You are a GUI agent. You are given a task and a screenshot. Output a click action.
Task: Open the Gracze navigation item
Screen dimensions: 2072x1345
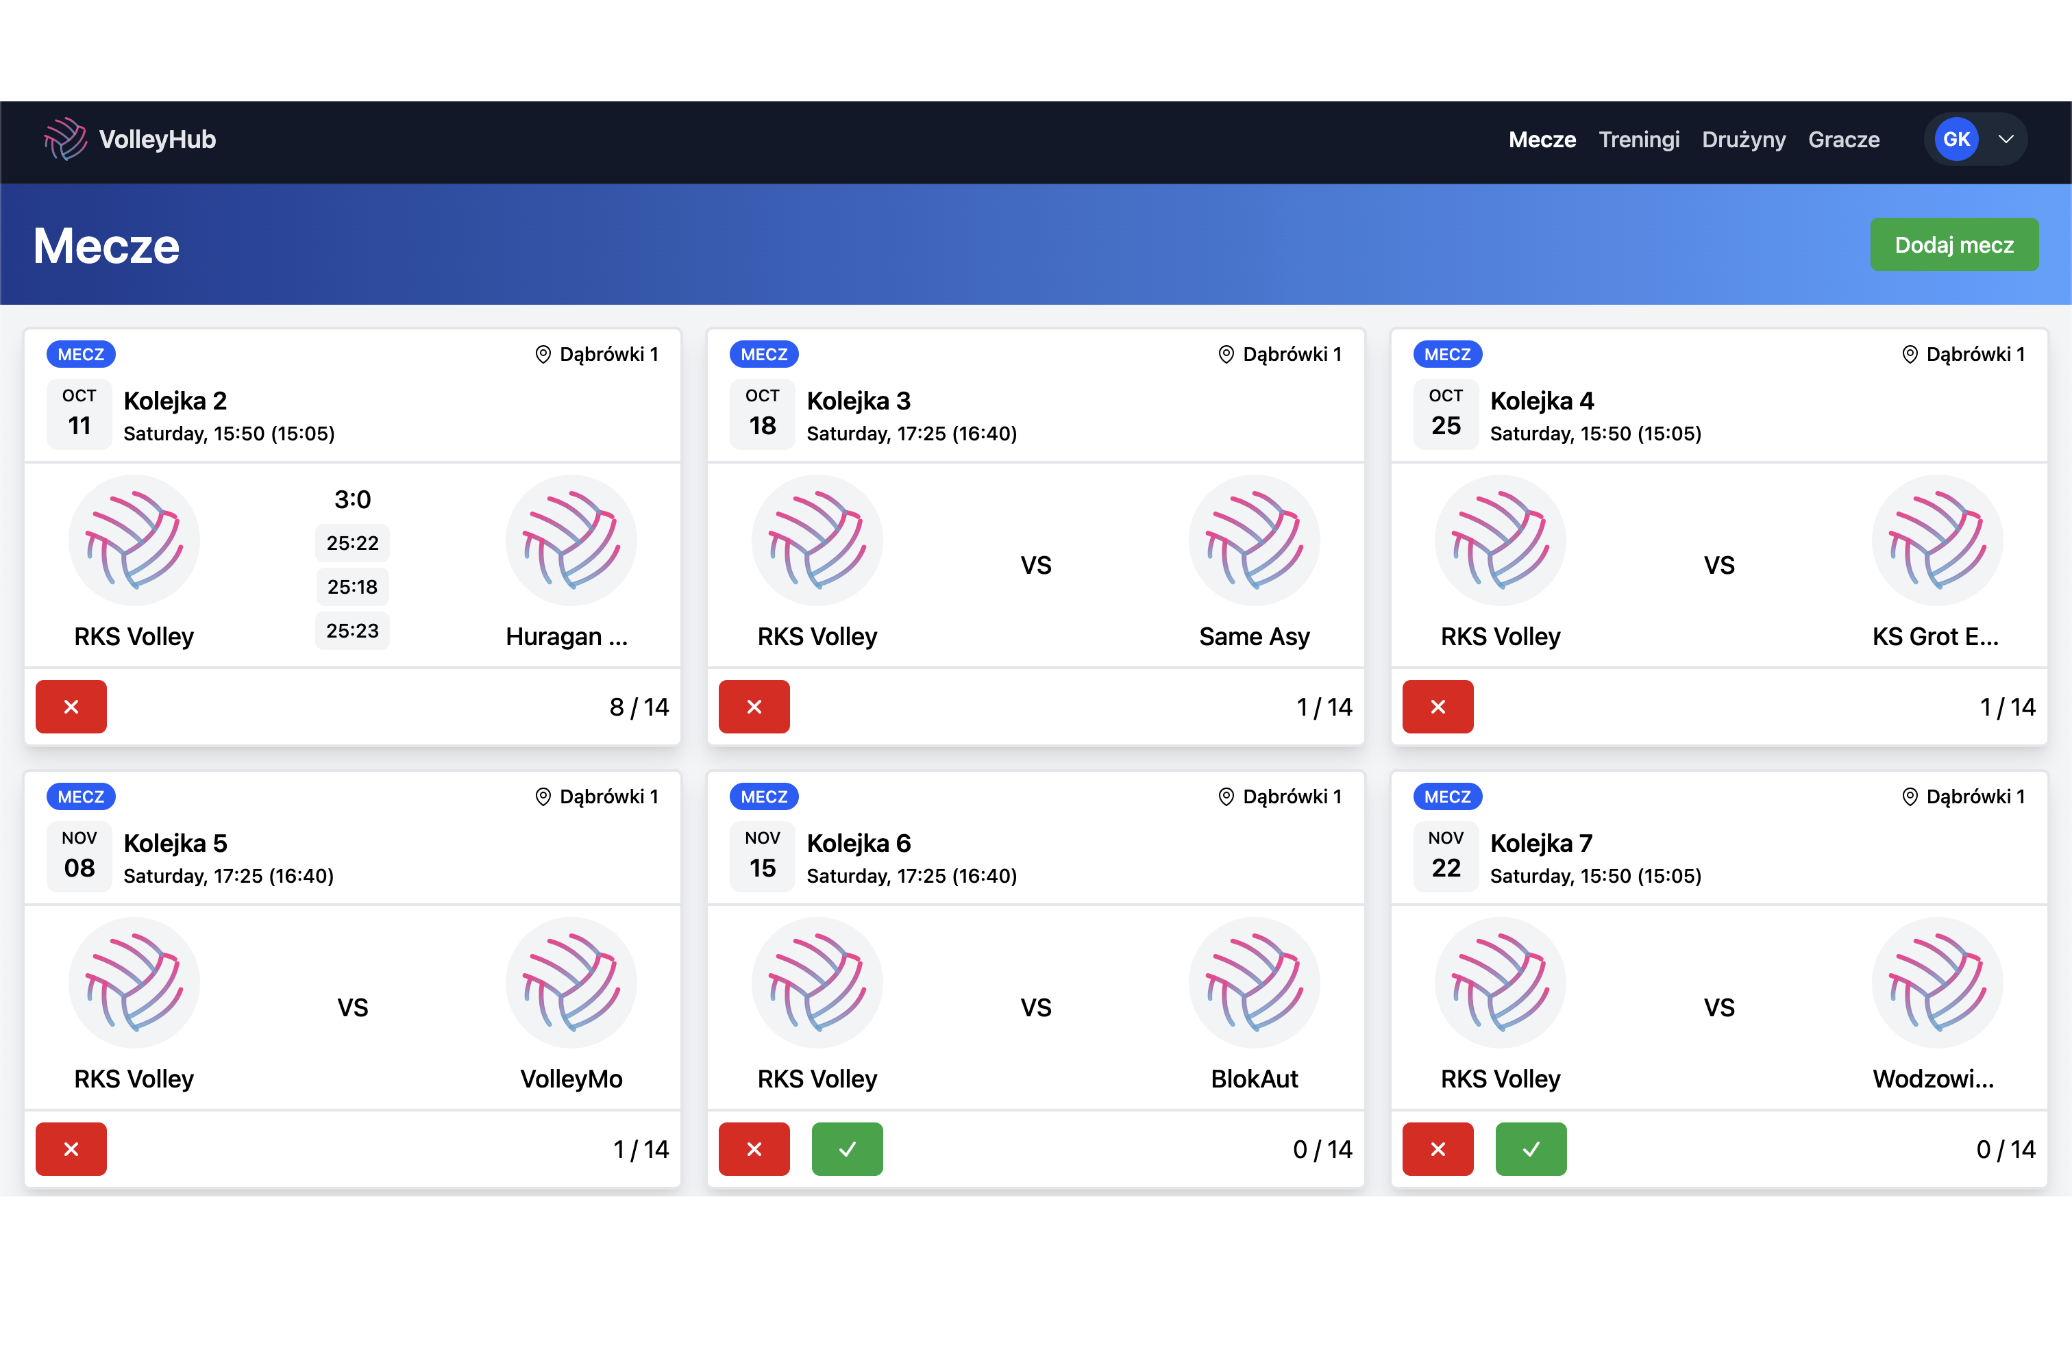(x=1843, y=139)
